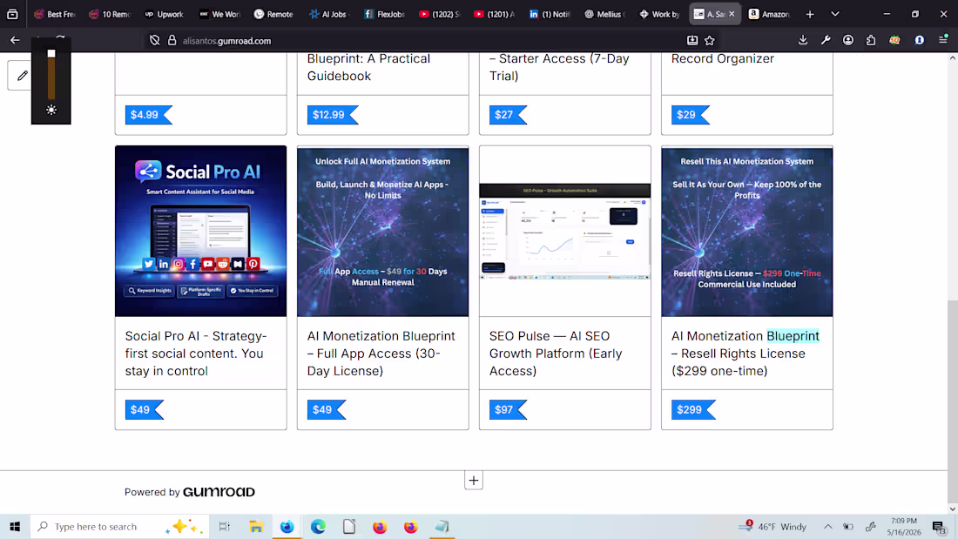Switch to the Amazon tab

click(x=770, y=14)
